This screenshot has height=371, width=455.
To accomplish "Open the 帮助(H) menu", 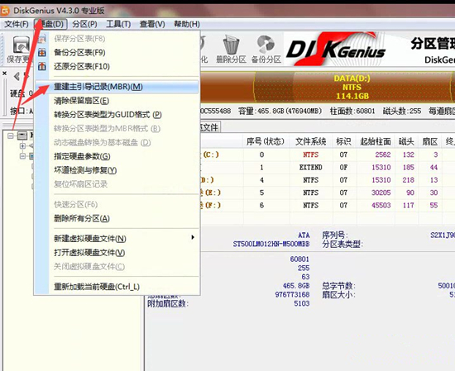I will [187, 24].
